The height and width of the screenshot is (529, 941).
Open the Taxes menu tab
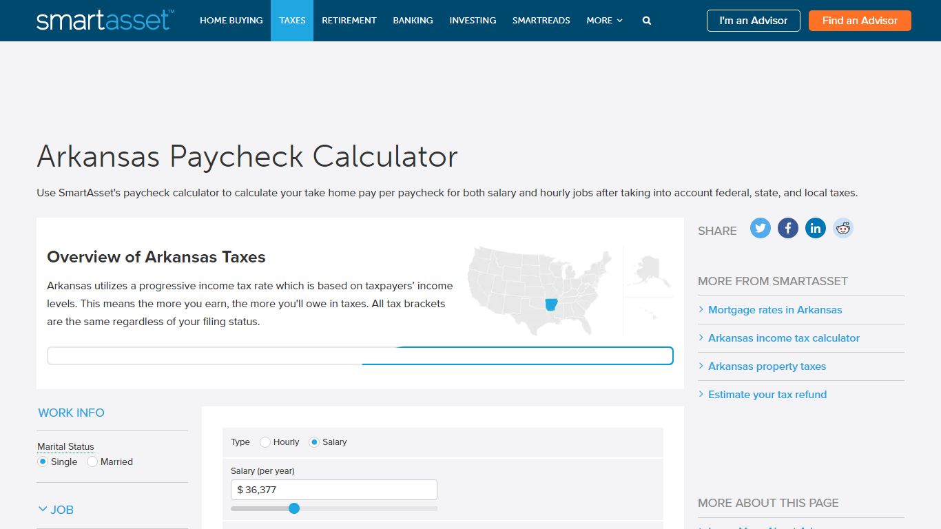292,21
